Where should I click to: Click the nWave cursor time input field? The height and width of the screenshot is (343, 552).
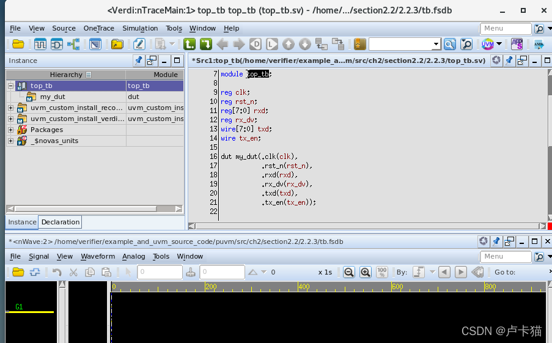click(160, 272)
